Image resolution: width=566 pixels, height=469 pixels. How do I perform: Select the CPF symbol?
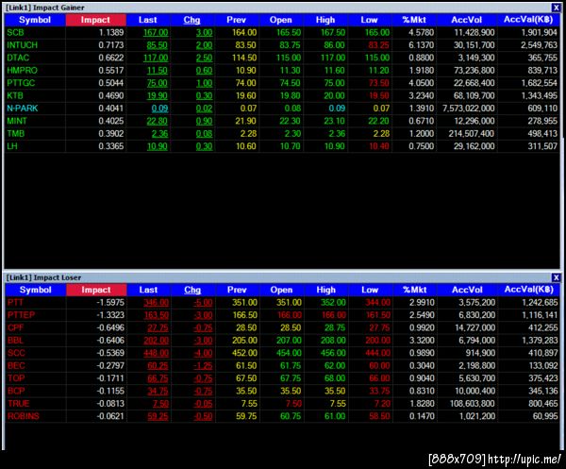click(15, 327)
